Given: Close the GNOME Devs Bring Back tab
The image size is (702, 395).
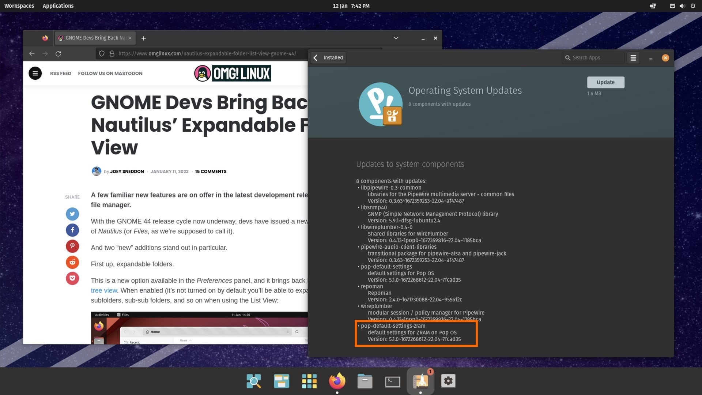Looking at the screenshot, I should pyautogui.click(x=130, y=38).
